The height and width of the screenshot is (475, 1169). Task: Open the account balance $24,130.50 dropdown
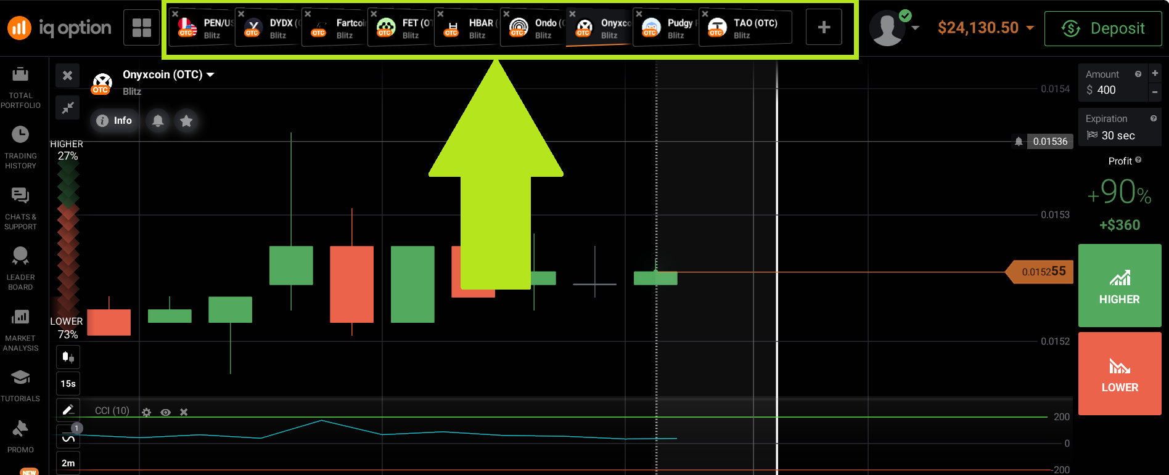tap(985, 28)
